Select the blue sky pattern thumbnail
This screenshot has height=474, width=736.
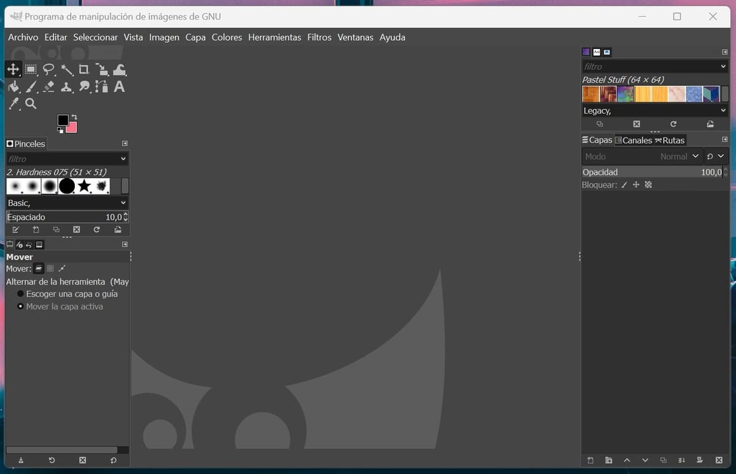[694, 94]
